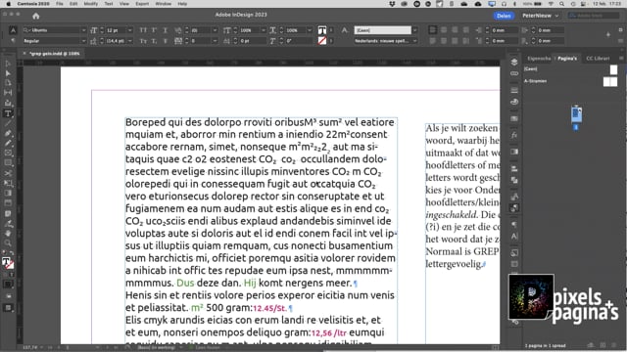Select the Pencil tool
Screen dimensions: 627x352
coord(8,143)
